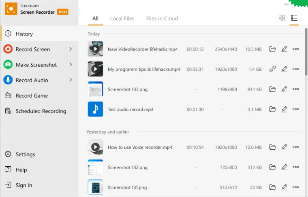Expand the Record Audio submenu arrow

(x=71, y=80)
